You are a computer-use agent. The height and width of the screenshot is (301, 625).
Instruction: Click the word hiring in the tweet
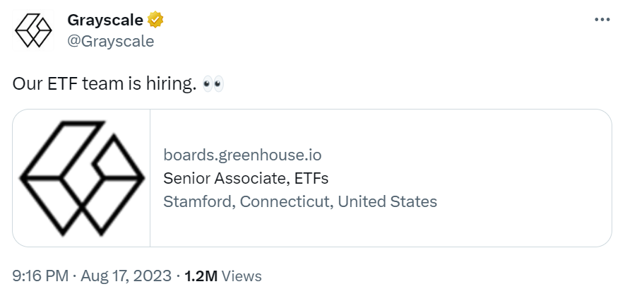click(x=168, y=83)
